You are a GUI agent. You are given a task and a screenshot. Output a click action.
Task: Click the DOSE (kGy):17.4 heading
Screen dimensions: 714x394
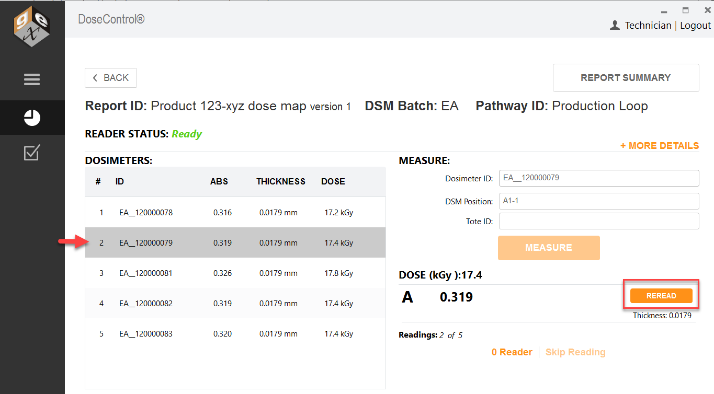(440, 275)
